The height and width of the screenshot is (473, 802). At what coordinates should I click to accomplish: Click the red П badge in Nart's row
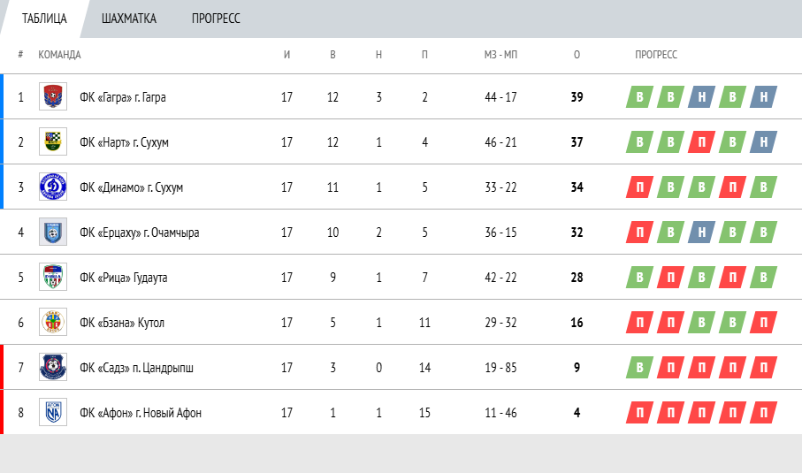point(701,142)
